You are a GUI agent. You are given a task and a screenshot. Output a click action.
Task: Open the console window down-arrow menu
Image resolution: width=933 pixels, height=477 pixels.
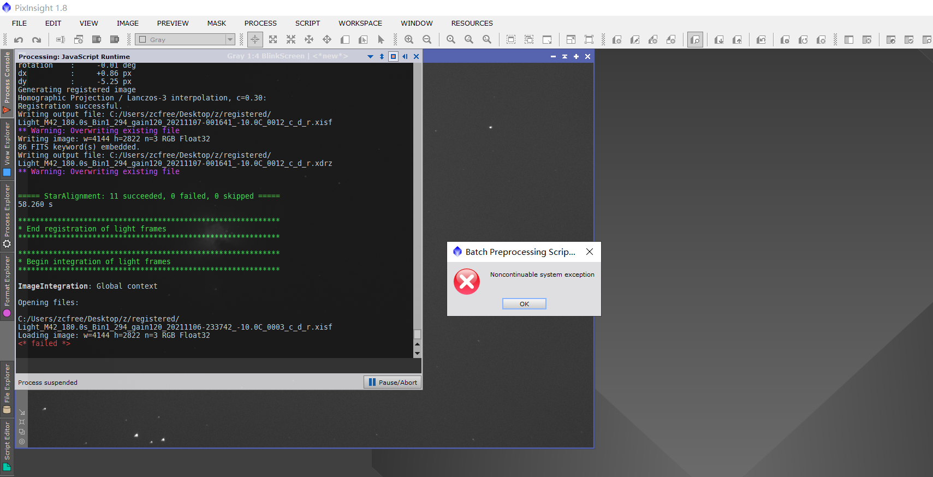pos(370,56)
